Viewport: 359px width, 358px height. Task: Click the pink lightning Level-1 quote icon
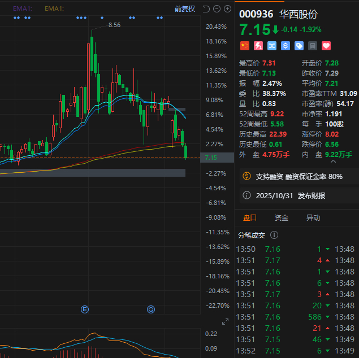258,46
